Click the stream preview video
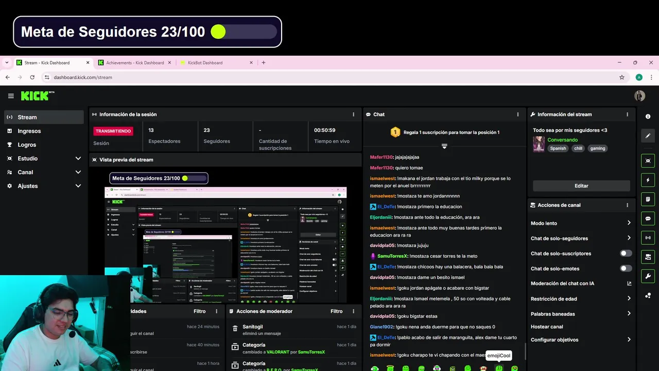 pyautogui.click(x=226, y=235)
